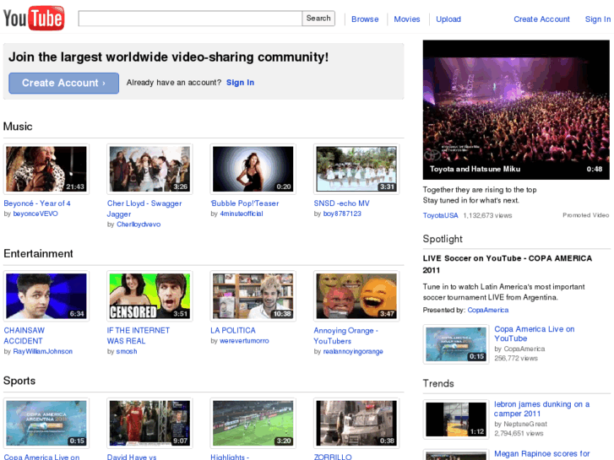
Task: Click the YouTube logo
Action: tap(34, 18)
